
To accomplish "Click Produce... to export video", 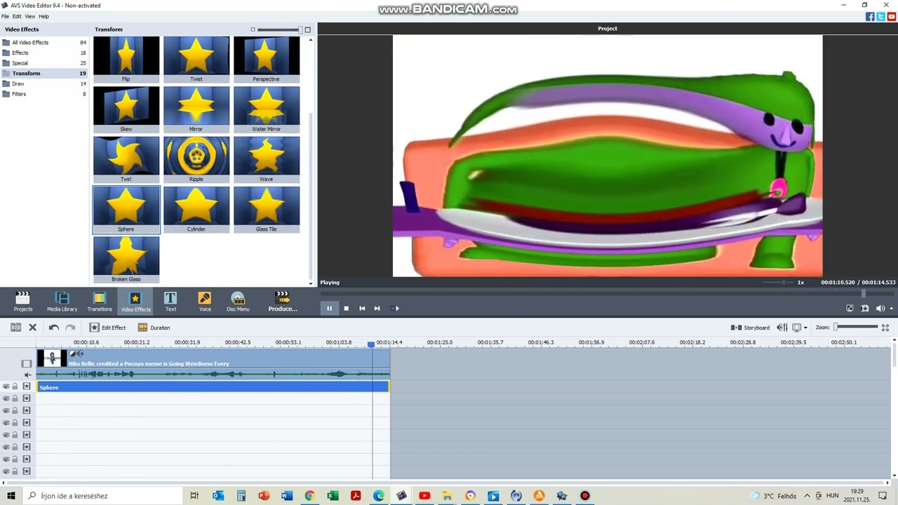I will pyautogui.click(x=283, y=302).
